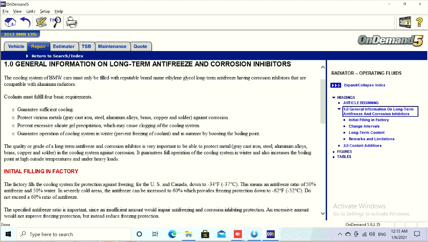Open the video help film icon
This screenshot has width=428, height=242.
(x=405, y=22)
